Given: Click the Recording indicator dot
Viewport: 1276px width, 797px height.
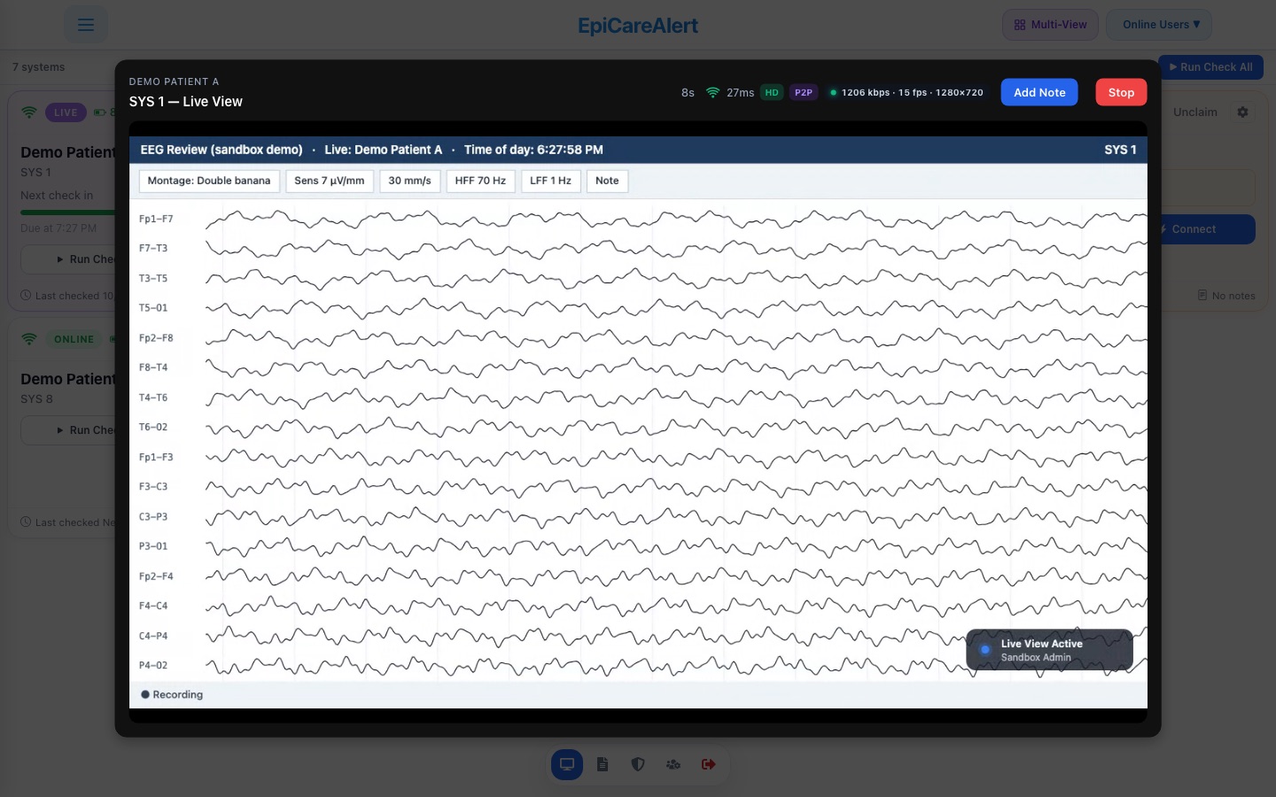Looking at the screenshot, I should click(145, 694).
